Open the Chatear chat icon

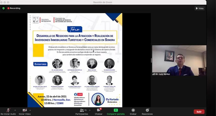99,110
